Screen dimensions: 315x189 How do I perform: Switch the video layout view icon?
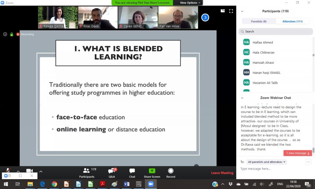point(223,11)
